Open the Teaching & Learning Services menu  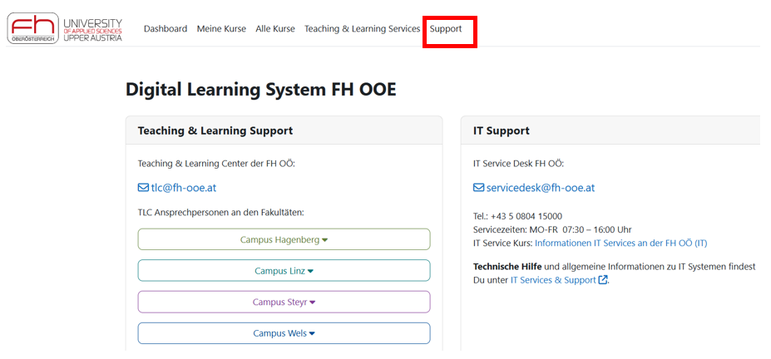(x=362, y=29)
